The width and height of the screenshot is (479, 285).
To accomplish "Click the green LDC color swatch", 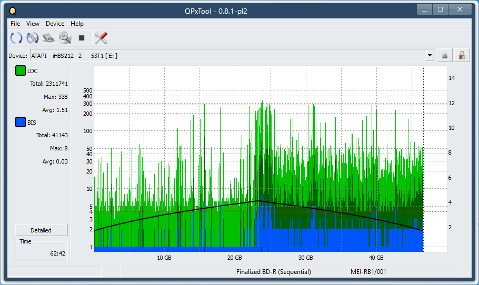I will [x=21, y=70].
